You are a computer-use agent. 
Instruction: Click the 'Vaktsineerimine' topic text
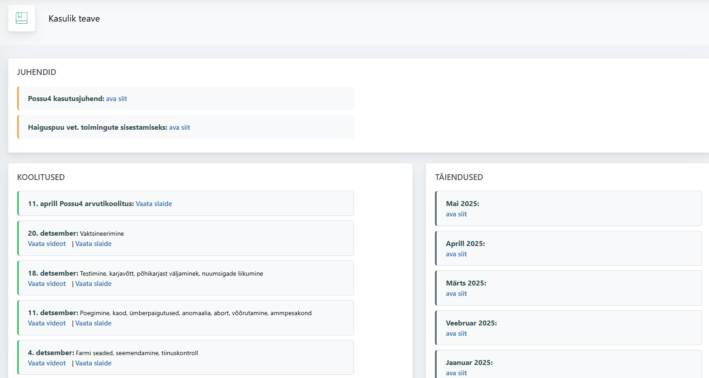102,233
